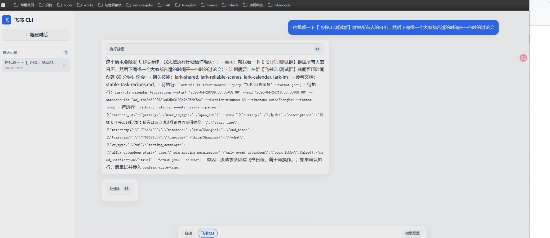Open the remote-jobs bookmark folder

(139, 5)
